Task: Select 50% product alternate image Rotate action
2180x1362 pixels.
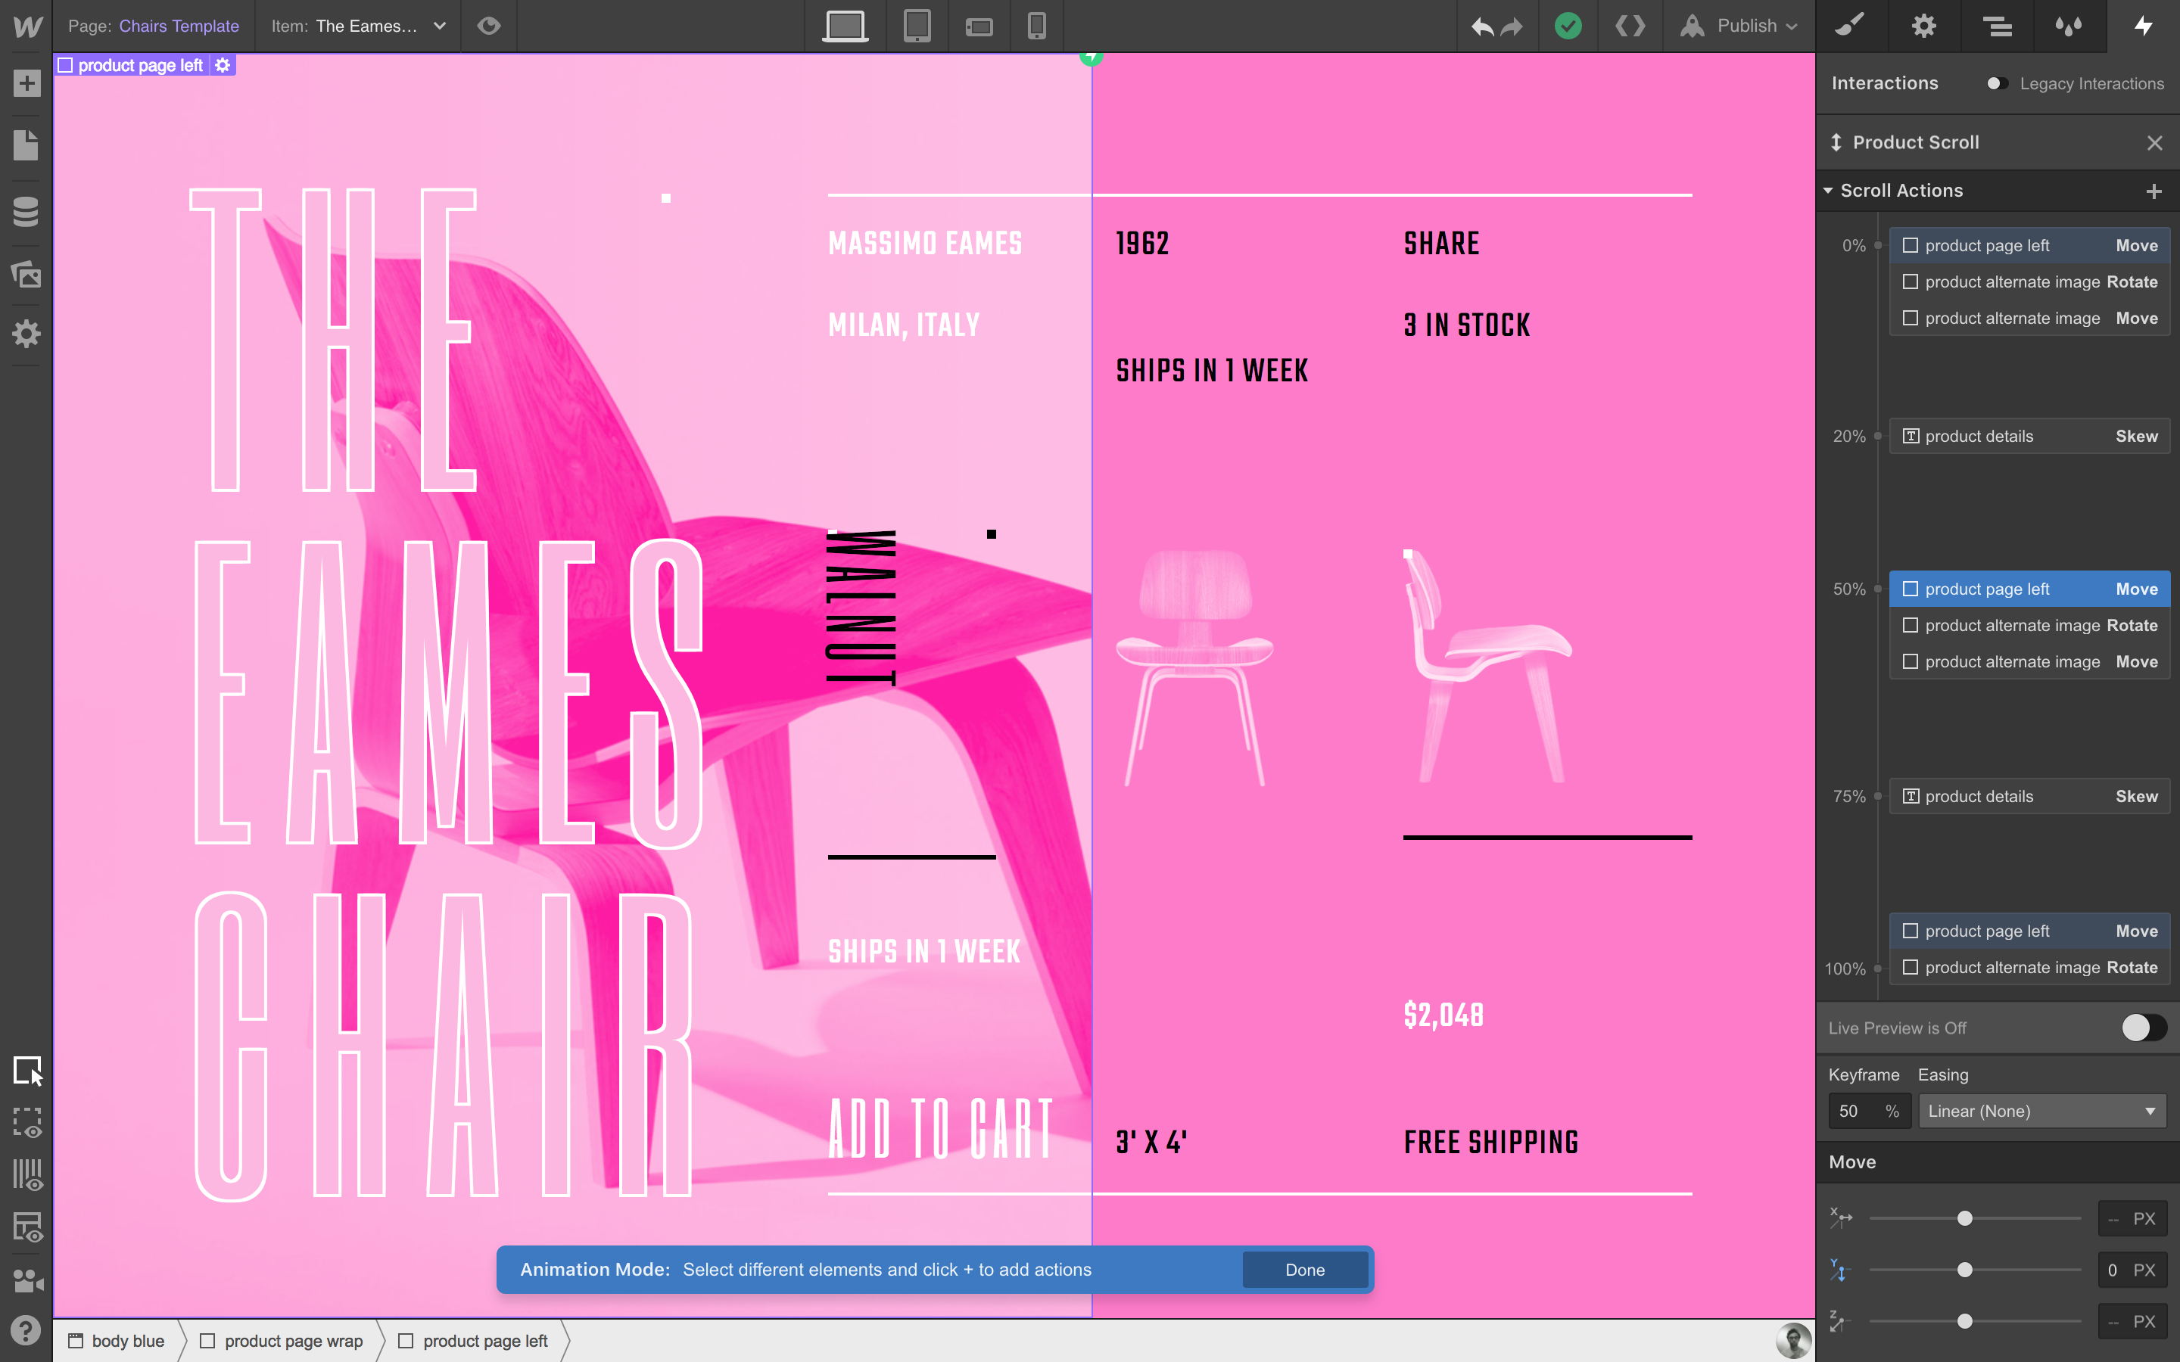Action: tap(2029, 625)
